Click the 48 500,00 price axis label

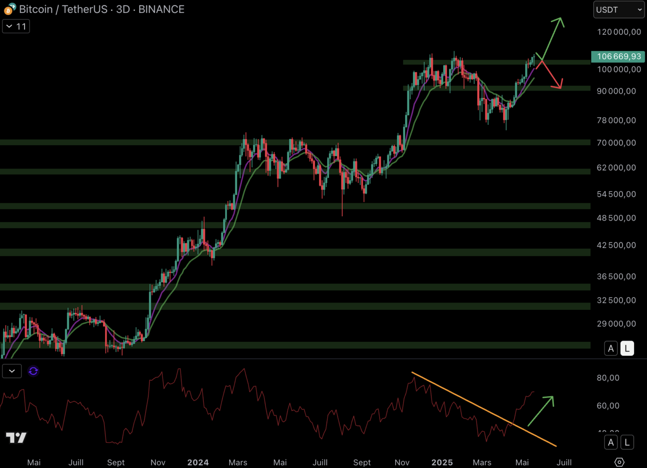616,218
